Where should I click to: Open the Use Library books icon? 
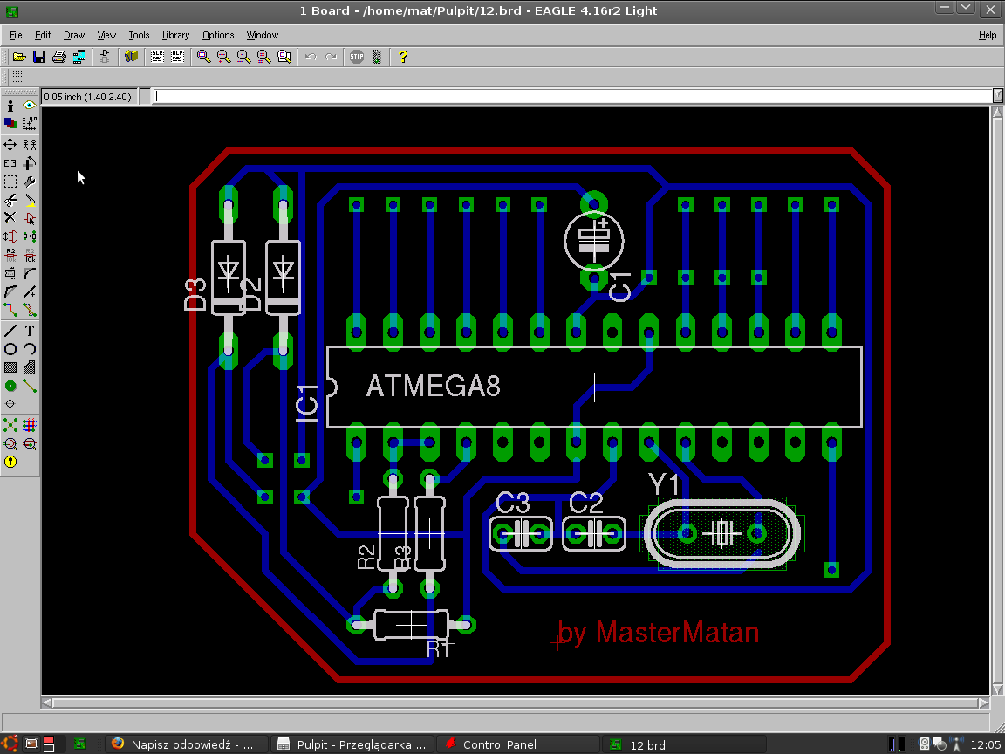click(x=132, y=57)
